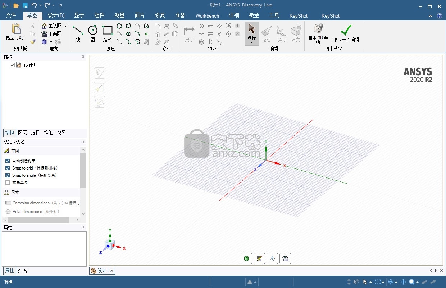Select the ellipse sketch tool icon
The image size is (446, 288).
(128, 34)
